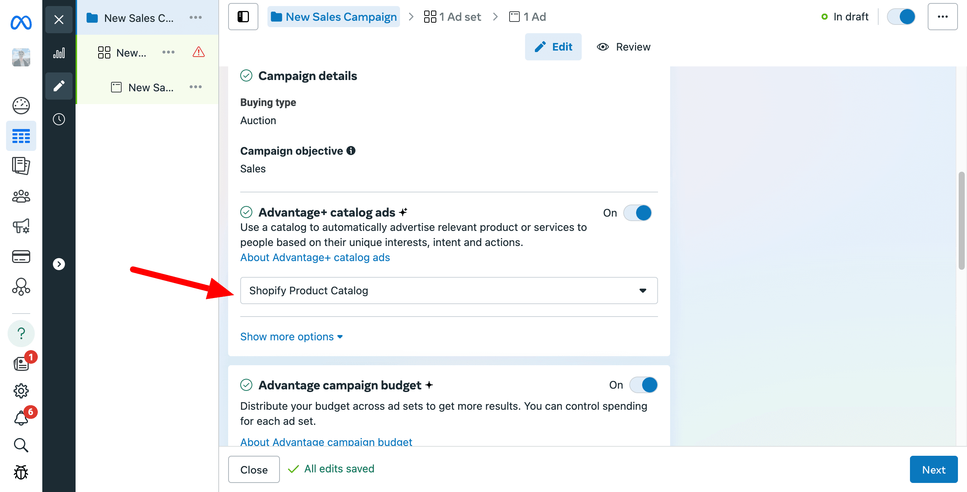Expand the collapsed panel with the arrow chevron

(x=59, y=264)
